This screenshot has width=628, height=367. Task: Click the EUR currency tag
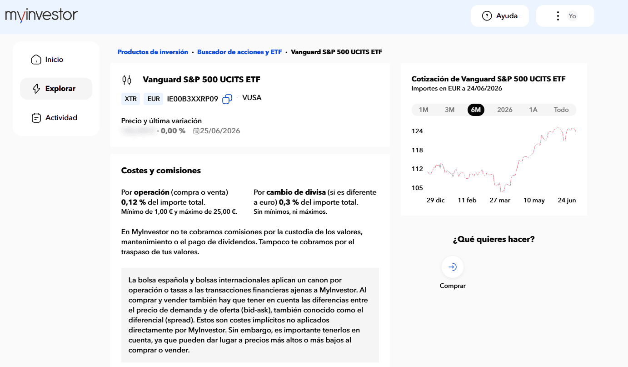pyautogui.click(x=154, y=99)
